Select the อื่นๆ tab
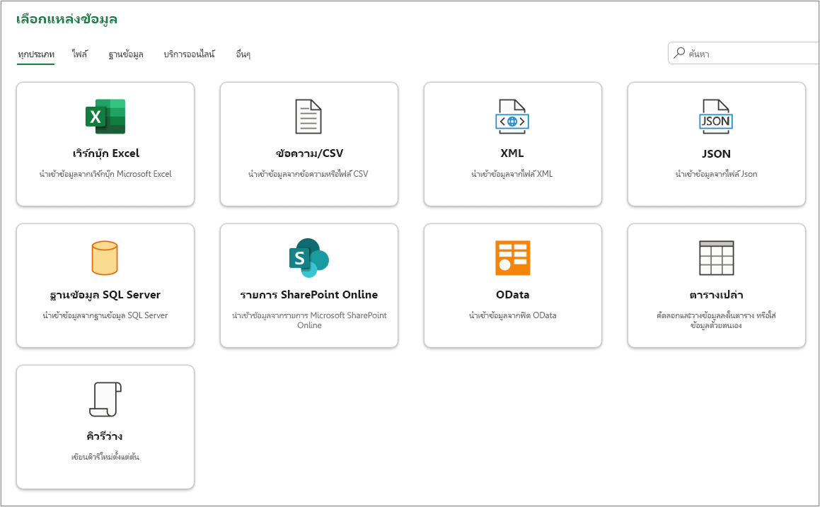The width and height of the screenshot is (820, 507). (x=243, y=54)
